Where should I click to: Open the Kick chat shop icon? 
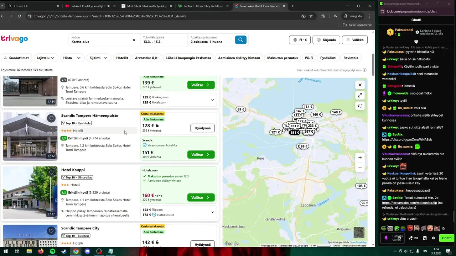pos(425,238)
